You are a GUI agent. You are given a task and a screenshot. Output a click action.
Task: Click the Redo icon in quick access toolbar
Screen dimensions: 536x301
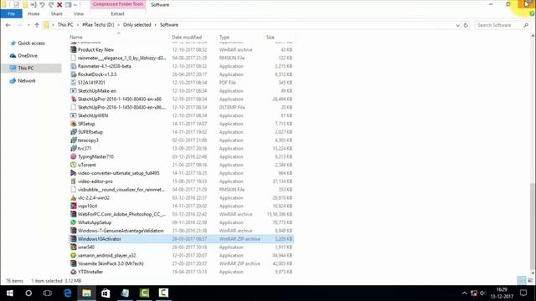point(51,5)
